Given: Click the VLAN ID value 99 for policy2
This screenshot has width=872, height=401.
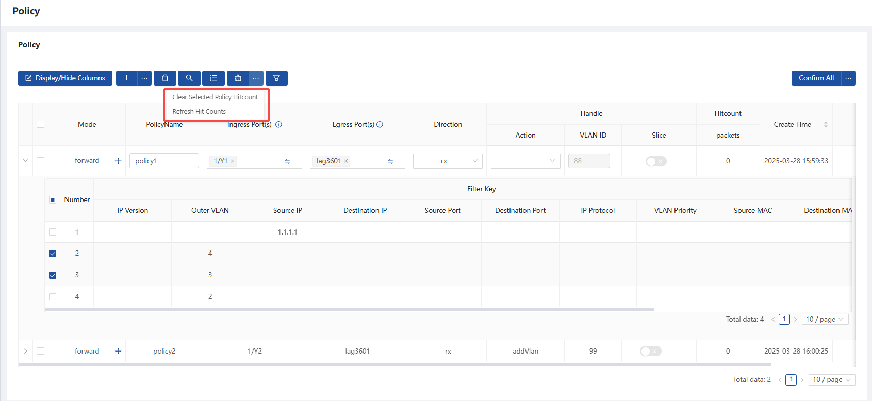Looking at the screenshot, I should (593, 351).
